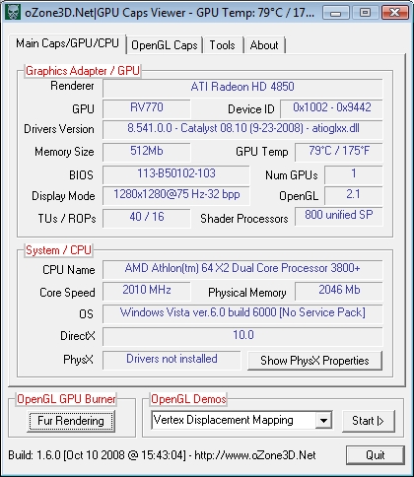Click the Renderer field ATI Radeon HD 4850
This screenshot has height=477, width=414.
pos(242,88)
